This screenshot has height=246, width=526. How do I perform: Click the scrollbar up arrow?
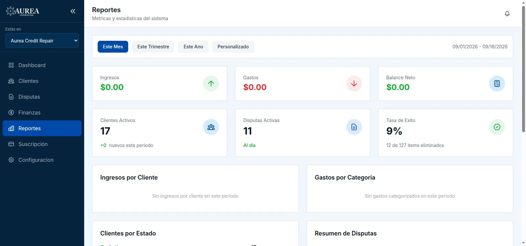click(x=523, y=3)
